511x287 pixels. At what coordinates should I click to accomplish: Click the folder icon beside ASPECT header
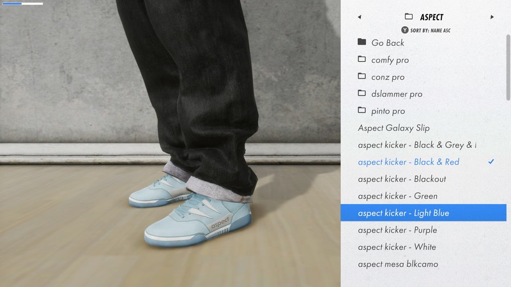[x=409, y=17]
